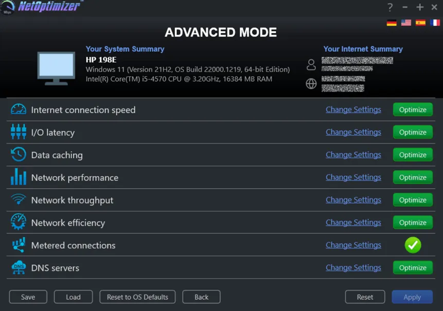Image resolution: width=443 pixels, height=311 pixels.
Task: Toggle the Metered connections green checkmark
Action: pyautogui.click(x=413, y=245)
